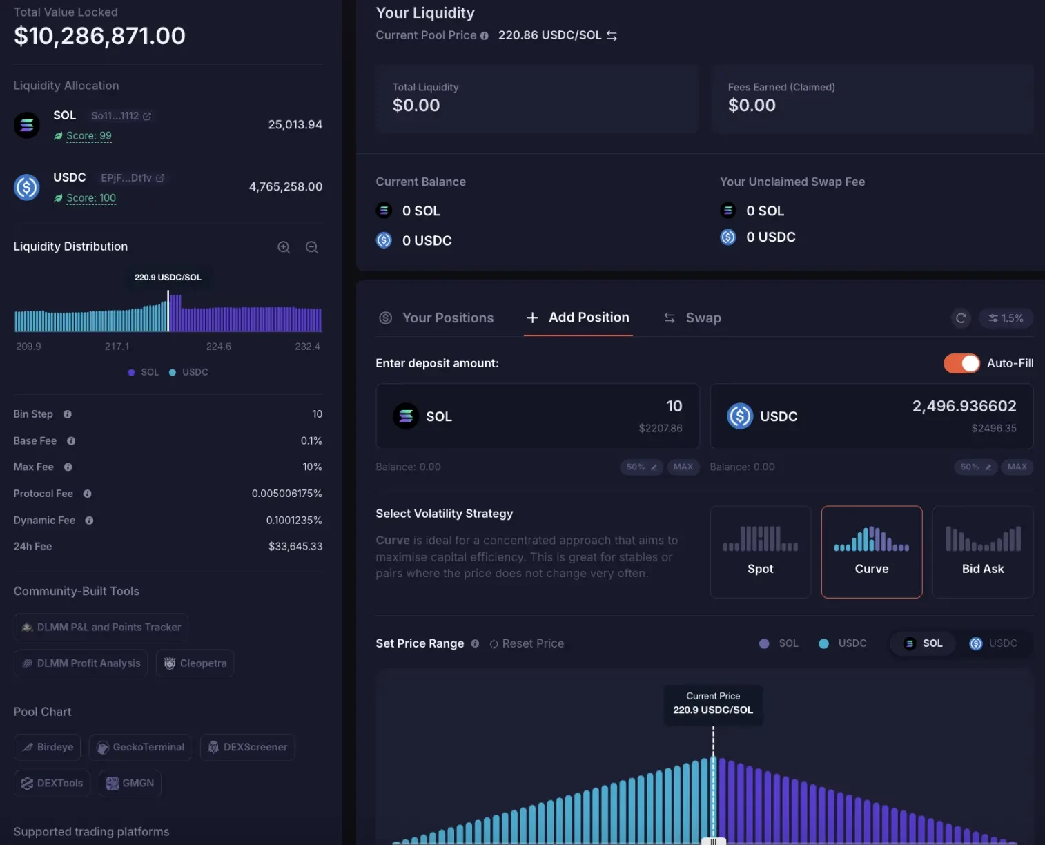The height and width of the screenshot is (845, 1045).
Task: Toggle SOL token view in Set Price Range
Action: click(x=922, y=643)
